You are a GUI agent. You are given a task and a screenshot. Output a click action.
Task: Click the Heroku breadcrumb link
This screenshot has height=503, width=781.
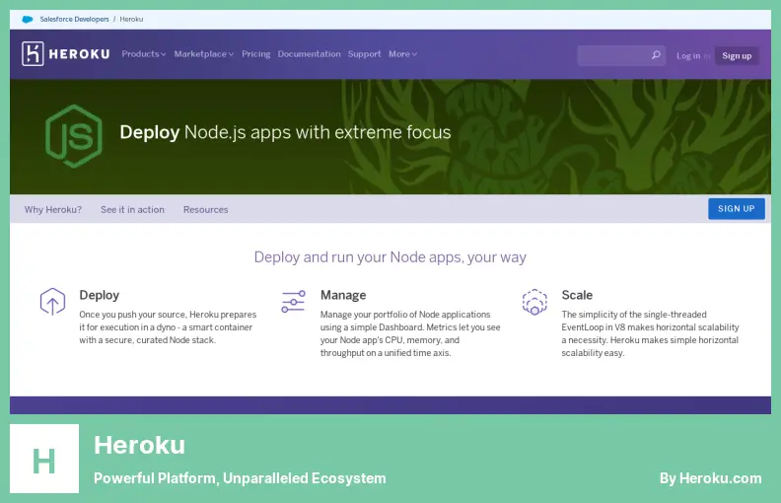(131, 19)
